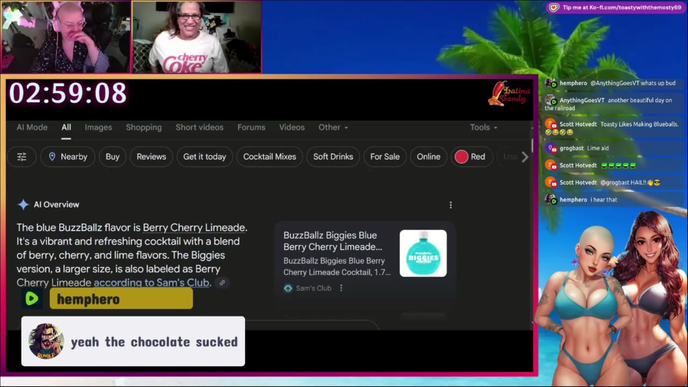Open the Other search category dropdown

coord(333,127)
